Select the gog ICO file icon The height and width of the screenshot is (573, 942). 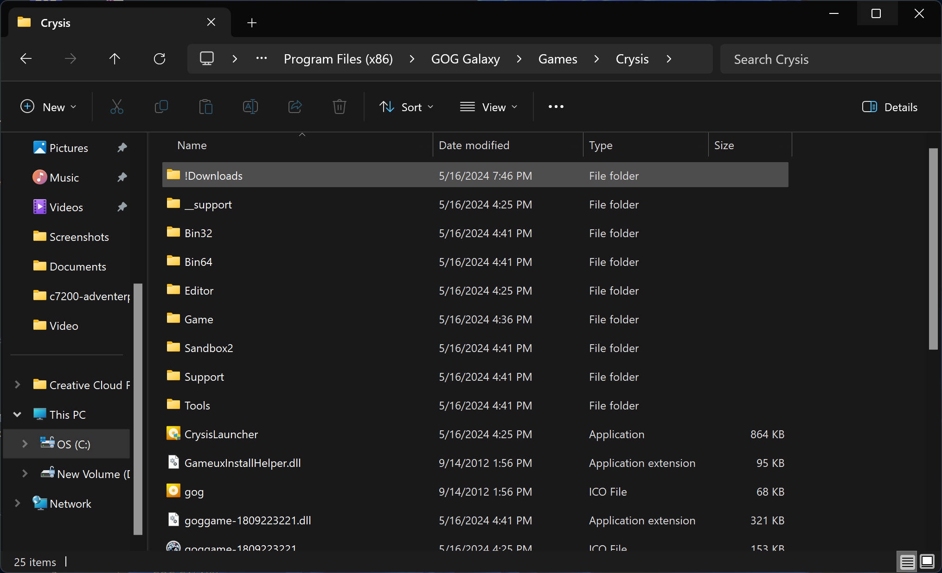tap(173, 491)
